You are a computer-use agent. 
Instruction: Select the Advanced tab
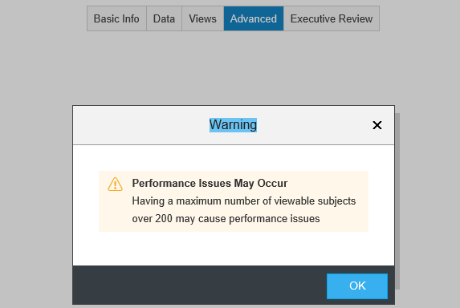click(x=254, y=18)
